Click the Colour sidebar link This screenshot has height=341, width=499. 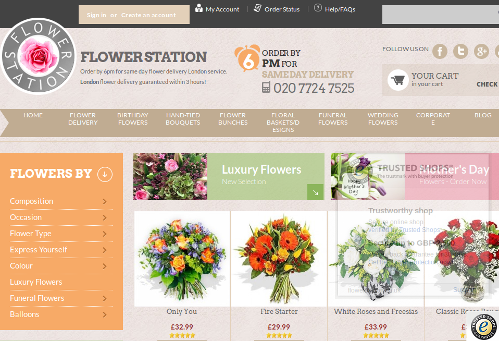[x=21, y=266]
